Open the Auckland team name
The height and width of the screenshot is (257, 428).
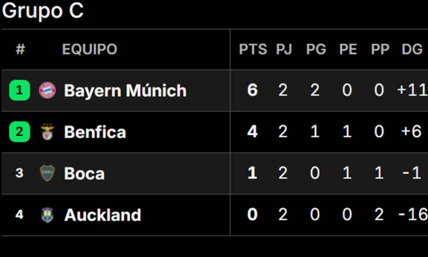[x=103, y=215]
